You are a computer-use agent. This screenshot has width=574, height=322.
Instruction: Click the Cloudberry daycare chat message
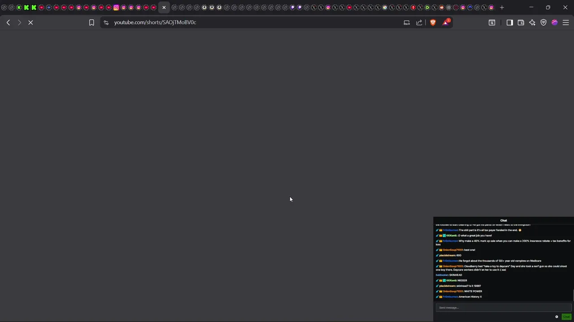tap(501, 268)
